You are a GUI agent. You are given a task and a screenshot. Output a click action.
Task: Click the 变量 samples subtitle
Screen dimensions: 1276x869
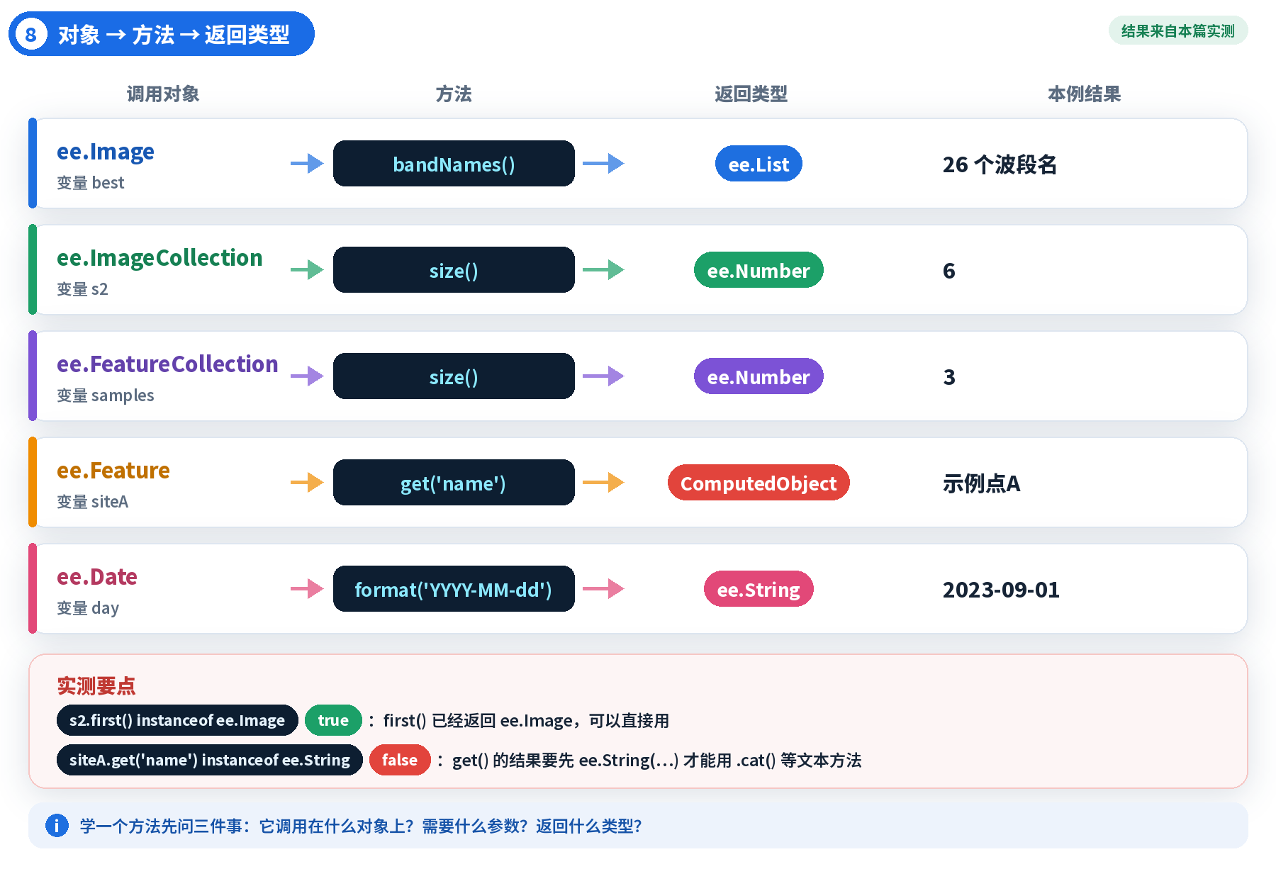(x=106, y=396)
